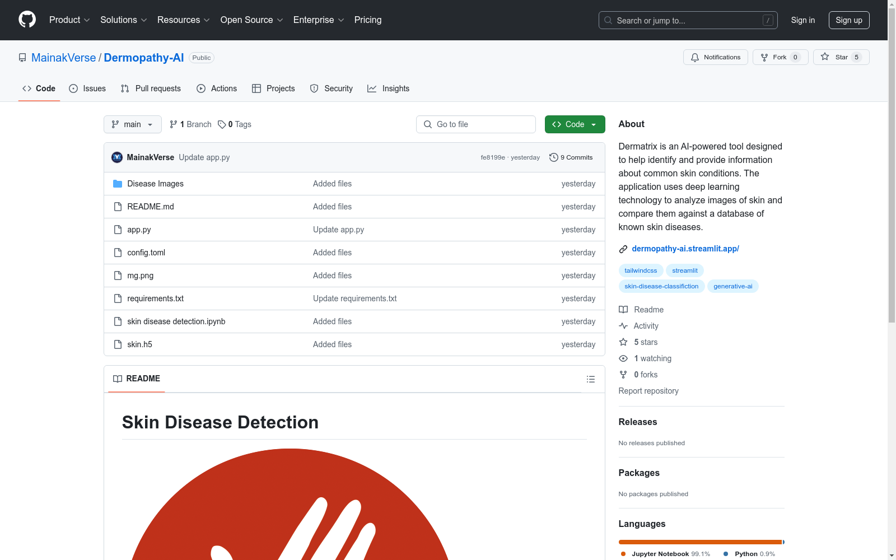The height and width of the screenshot is (560, 896).
Task: Select the config.toml file icon
Action: tap(118, 253)
